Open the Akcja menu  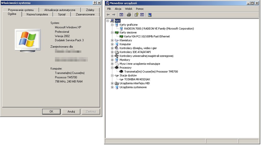pos(118,9)
